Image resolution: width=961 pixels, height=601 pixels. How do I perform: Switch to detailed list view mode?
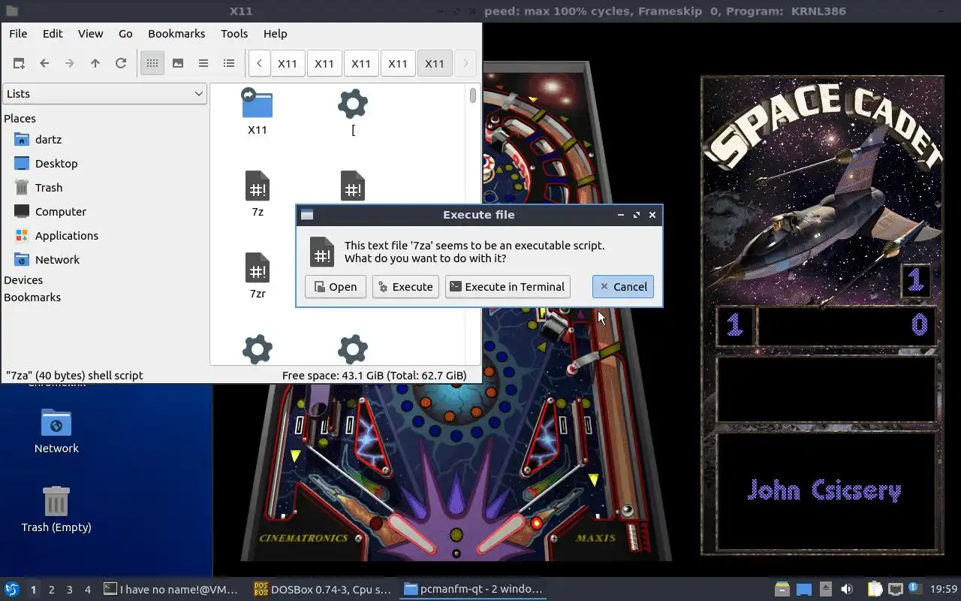[x=229, y=63]
